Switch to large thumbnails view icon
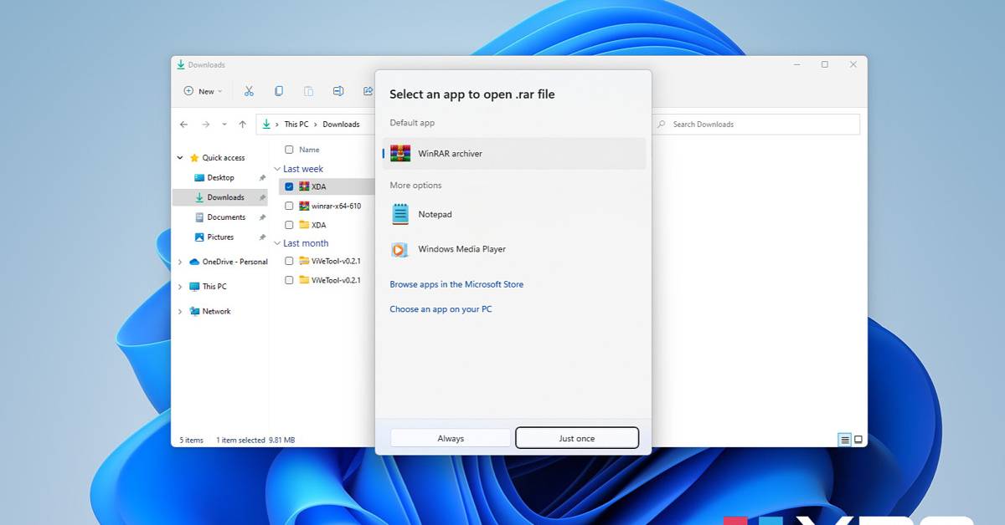Screen dimensions: 1005x525 [858, 440]
